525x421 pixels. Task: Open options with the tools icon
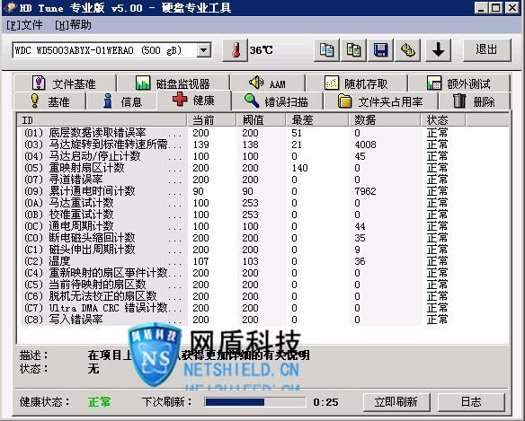(408, 50)
